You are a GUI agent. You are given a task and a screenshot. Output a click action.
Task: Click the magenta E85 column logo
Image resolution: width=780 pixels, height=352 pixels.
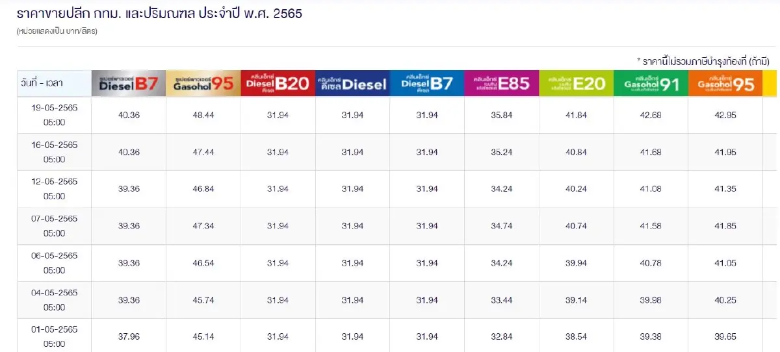[x=502, y=83]
